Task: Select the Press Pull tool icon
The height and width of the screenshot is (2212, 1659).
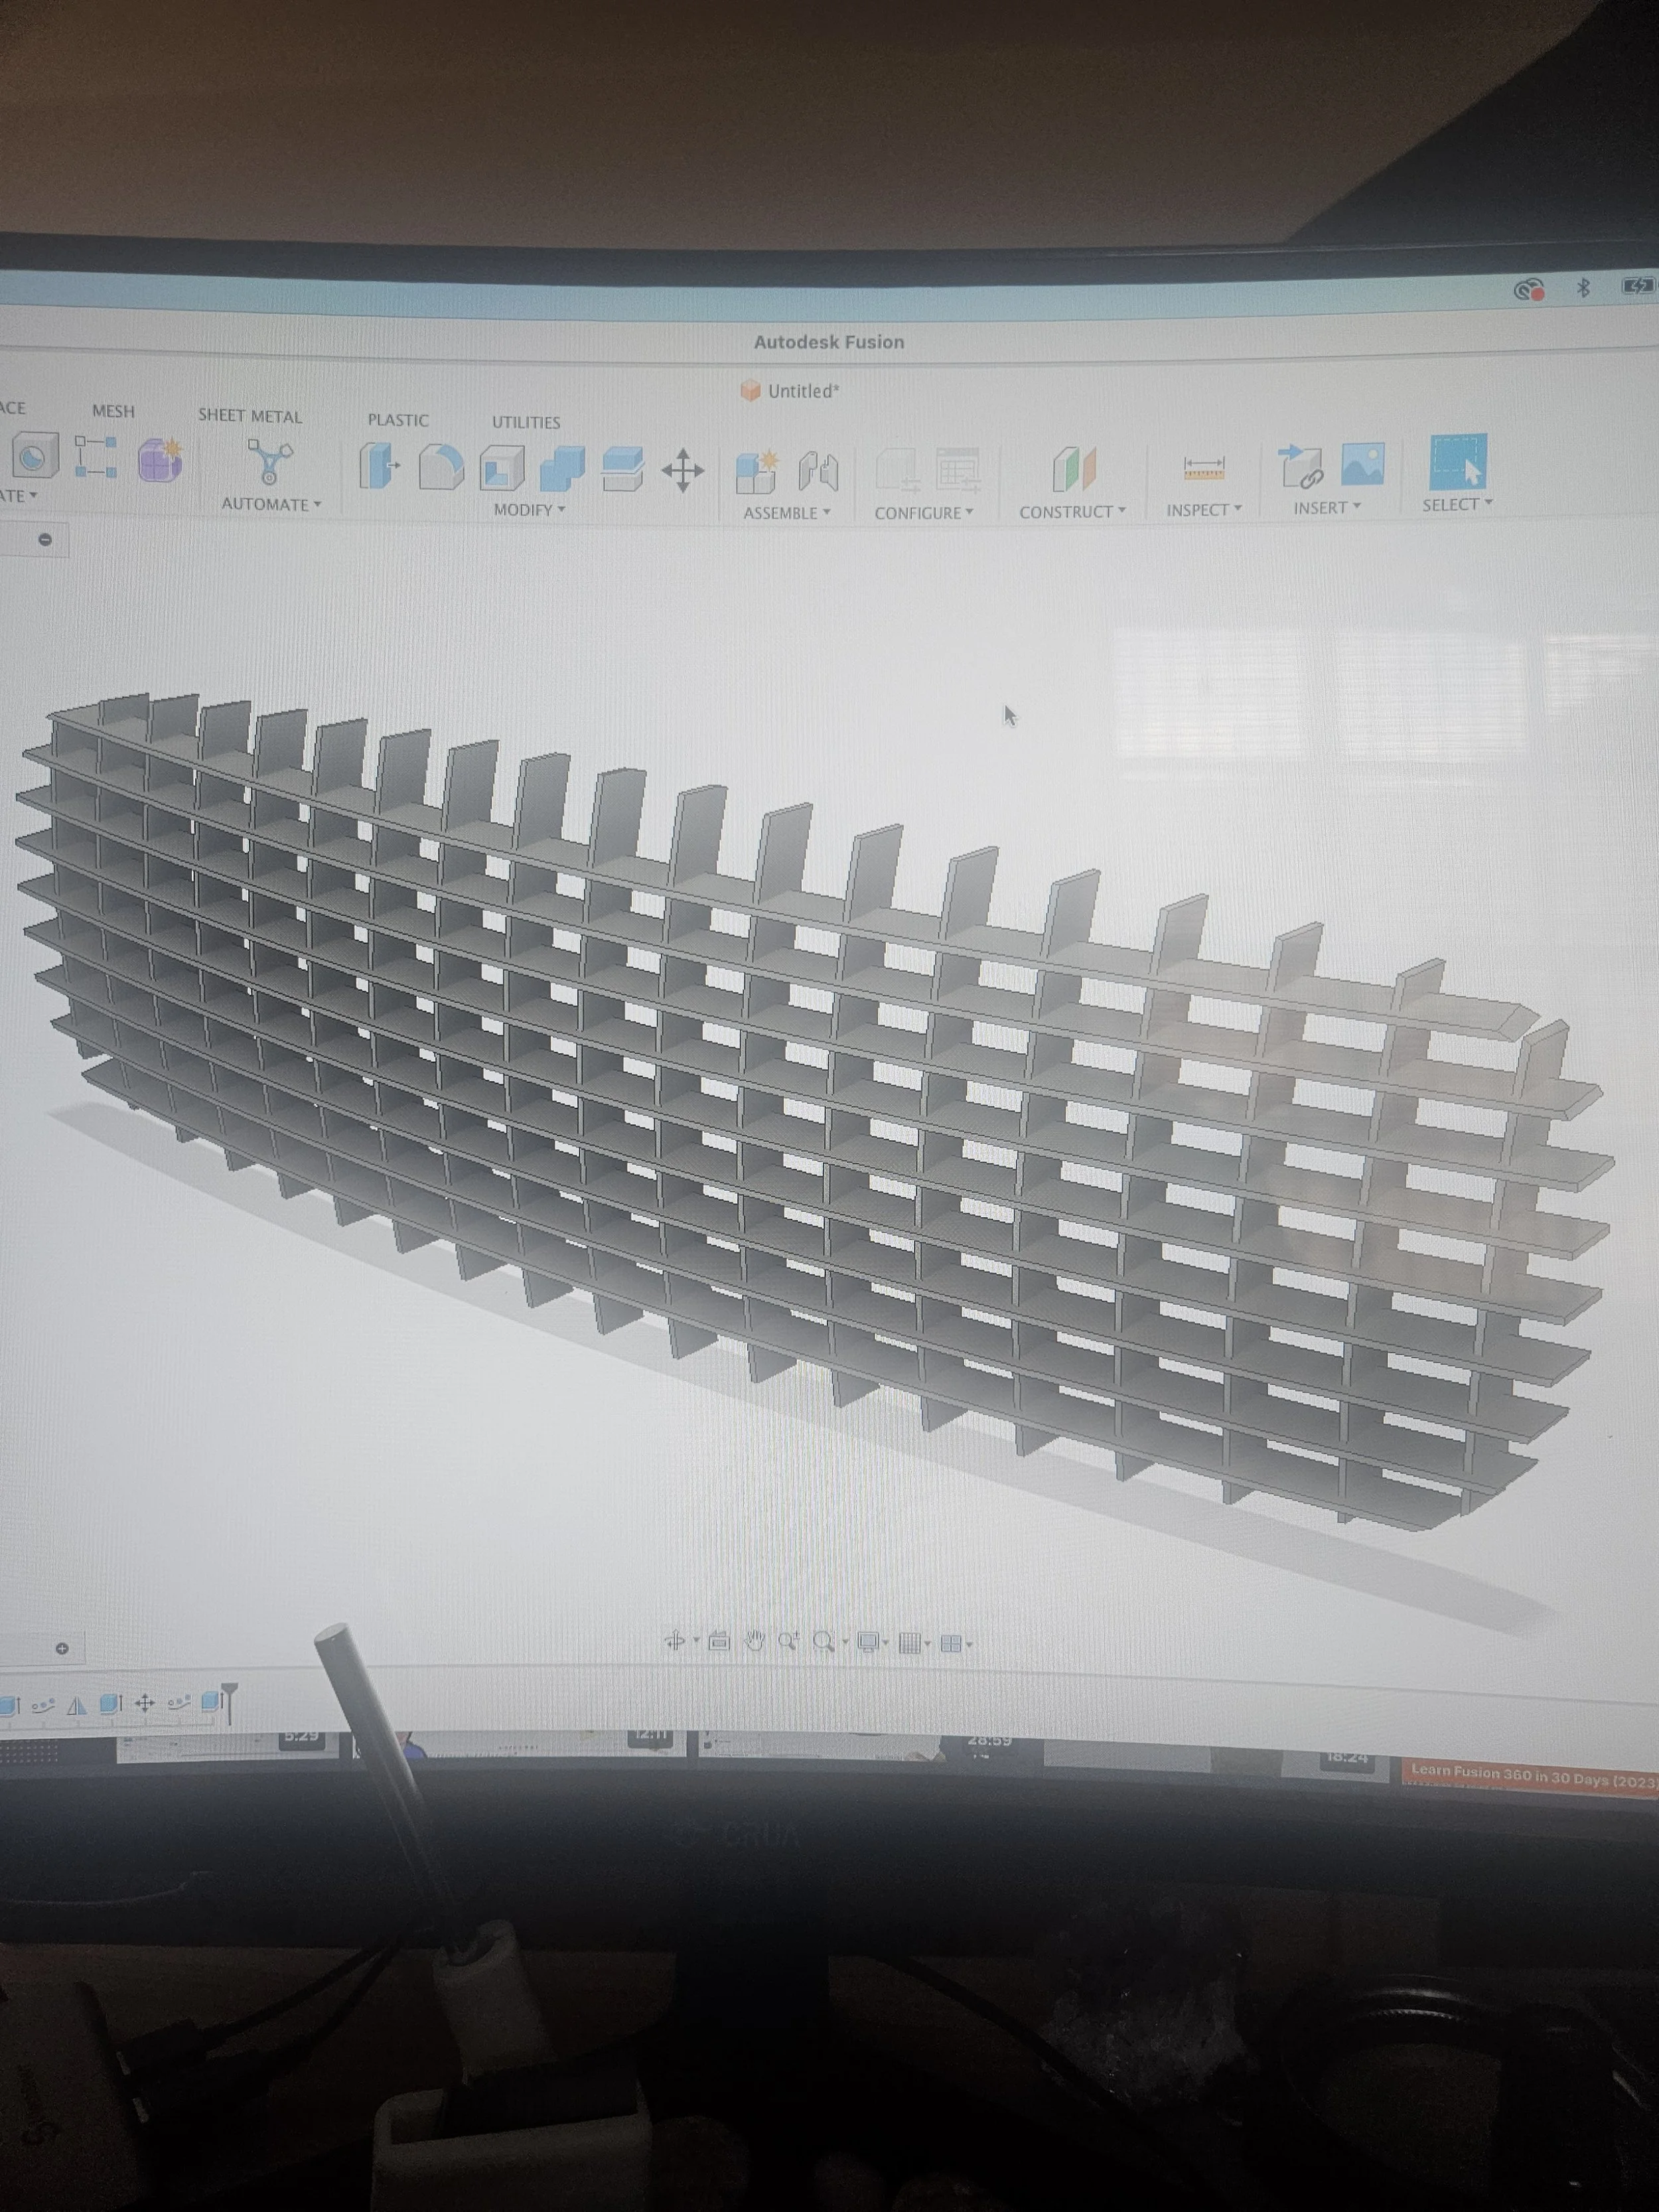Action: 378,466
